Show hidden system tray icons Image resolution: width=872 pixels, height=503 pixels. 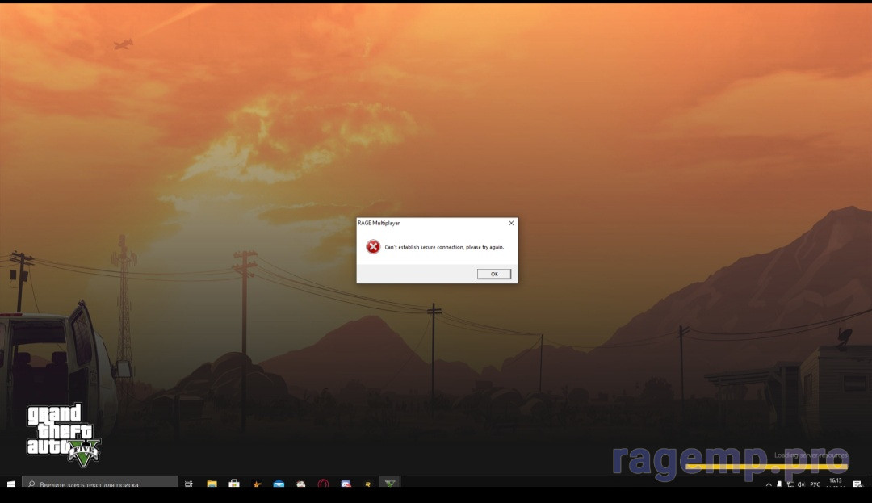769,484
